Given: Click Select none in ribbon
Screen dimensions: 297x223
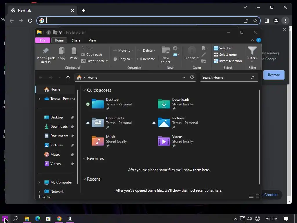Looking at the screenshot, I should pyautogui.click(x=225, y=55).
